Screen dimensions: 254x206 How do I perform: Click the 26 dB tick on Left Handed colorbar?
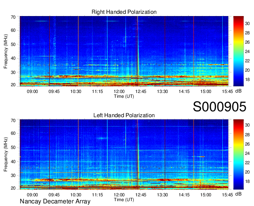point(247,144)
